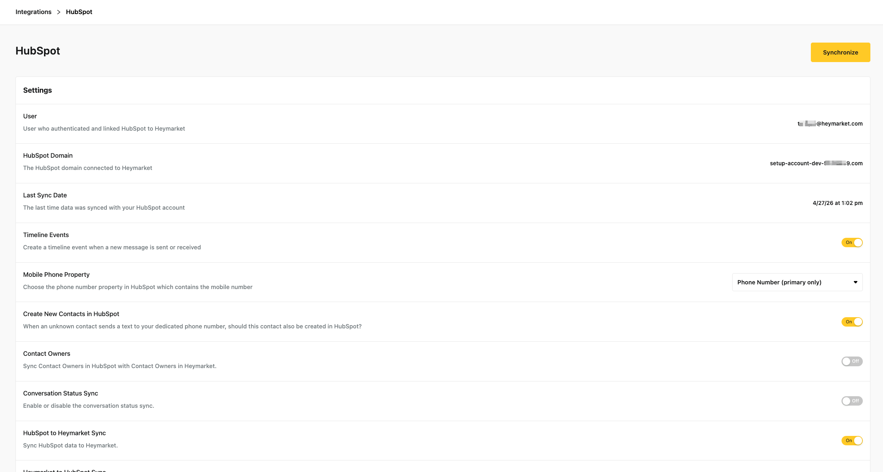Select the HubSpot breadcrumb item
This screenshot has height=472, width=883.
[x=79, y=12]
